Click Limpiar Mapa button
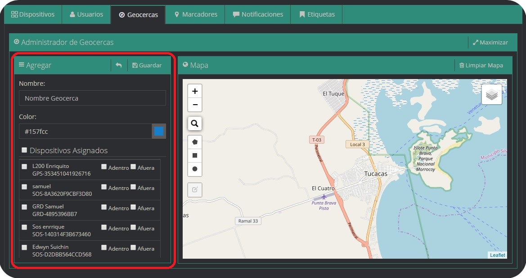This screenshot has width=526, height=278. (481, 65)
